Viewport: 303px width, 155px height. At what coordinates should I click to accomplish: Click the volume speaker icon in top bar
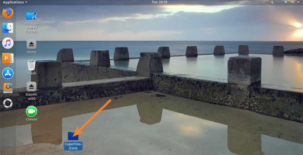[286, 2]
